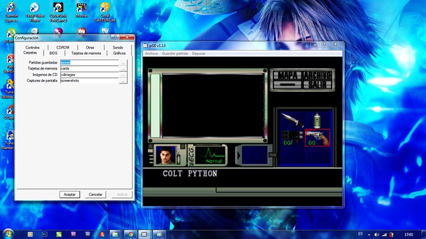Select MAPA in the game menu

pos(287,75)
